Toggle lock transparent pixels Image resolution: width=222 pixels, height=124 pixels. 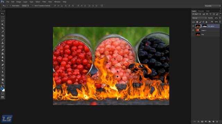coord(197,22)
